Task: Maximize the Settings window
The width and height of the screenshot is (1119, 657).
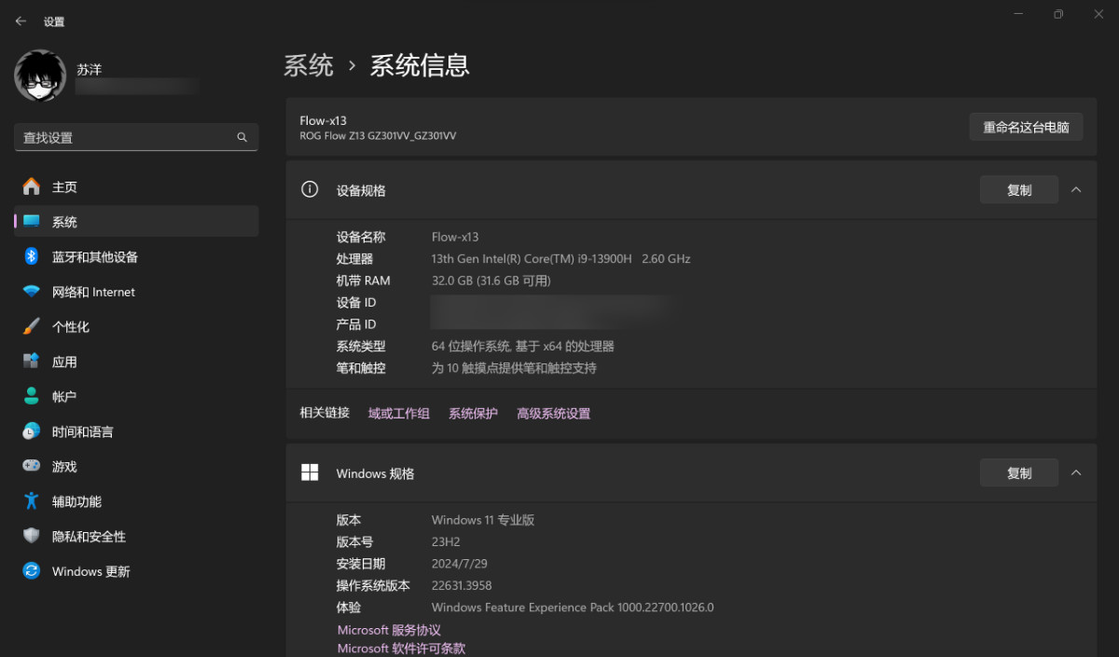Action: (x=1058, y=14)
